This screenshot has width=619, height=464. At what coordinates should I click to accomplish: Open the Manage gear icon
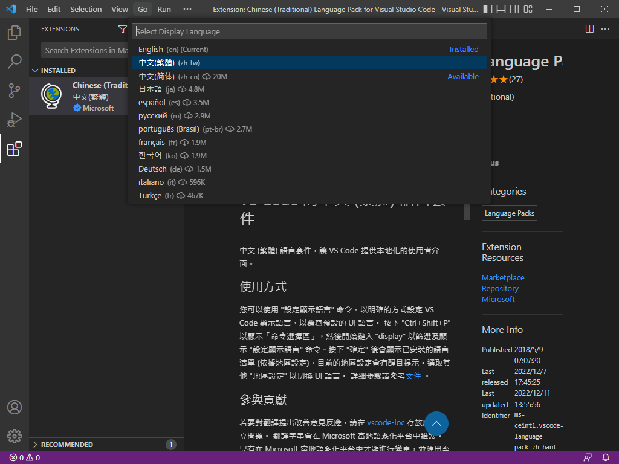pos(15,436)
